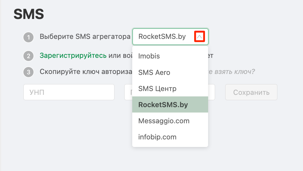
Task: Click the step 3 number circle
Action: (x=28, y=72)
